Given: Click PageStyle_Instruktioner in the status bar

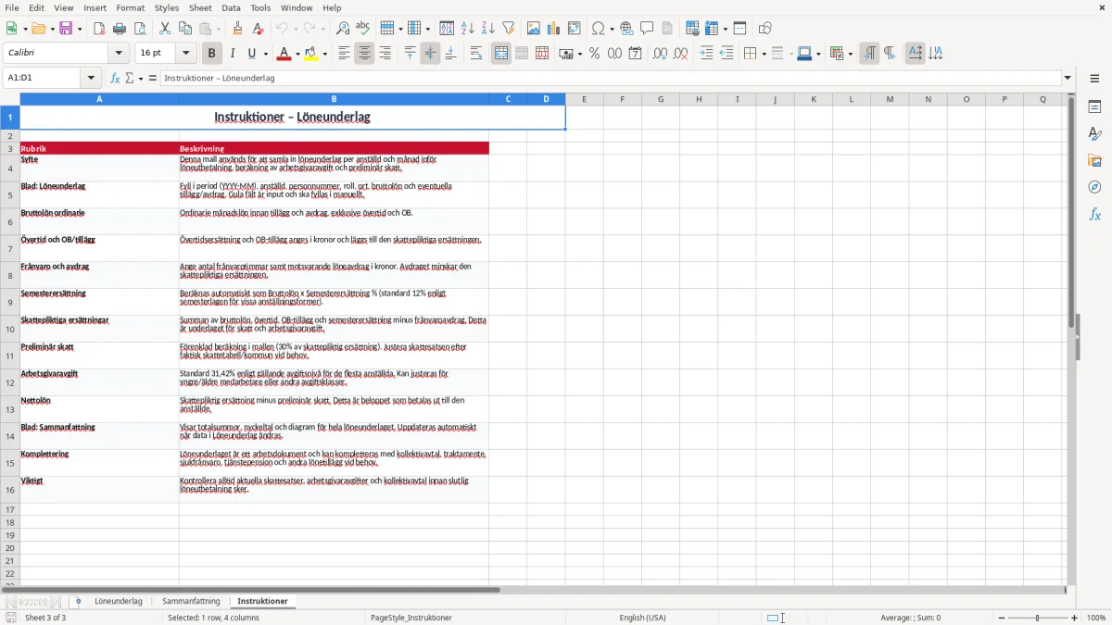Looking at the screenshot, I should pyautogui.click(x=411, y=618).
